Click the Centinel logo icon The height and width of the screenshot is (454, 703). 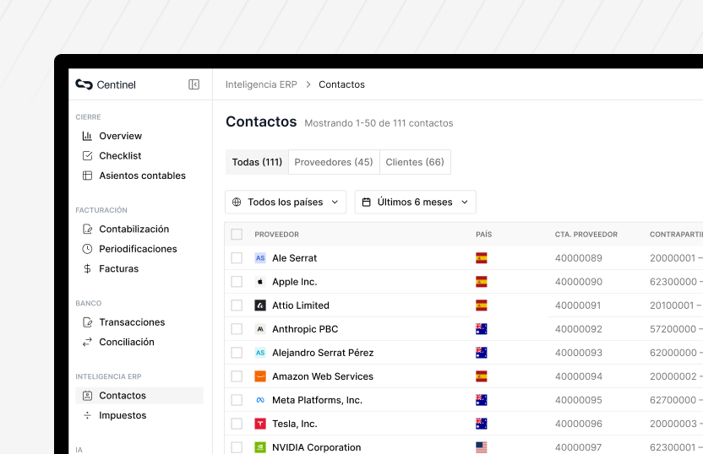pos(84,84)
